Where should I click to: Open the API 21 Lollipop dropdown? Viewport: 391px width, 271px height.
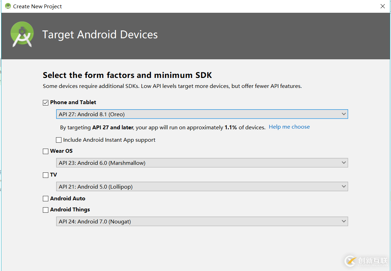pos(202,187)
